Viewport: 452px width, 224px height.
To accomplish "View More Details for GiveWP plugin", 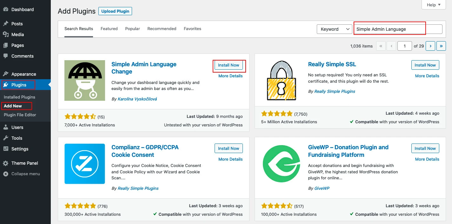I will pyautogui.click(x=427, y=159).
